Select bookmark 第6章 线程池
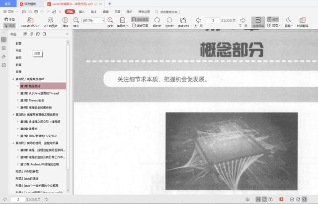Image resolution: width=318 pixels, height=204 pixels. pyautogui.click(x=29, y=129)
